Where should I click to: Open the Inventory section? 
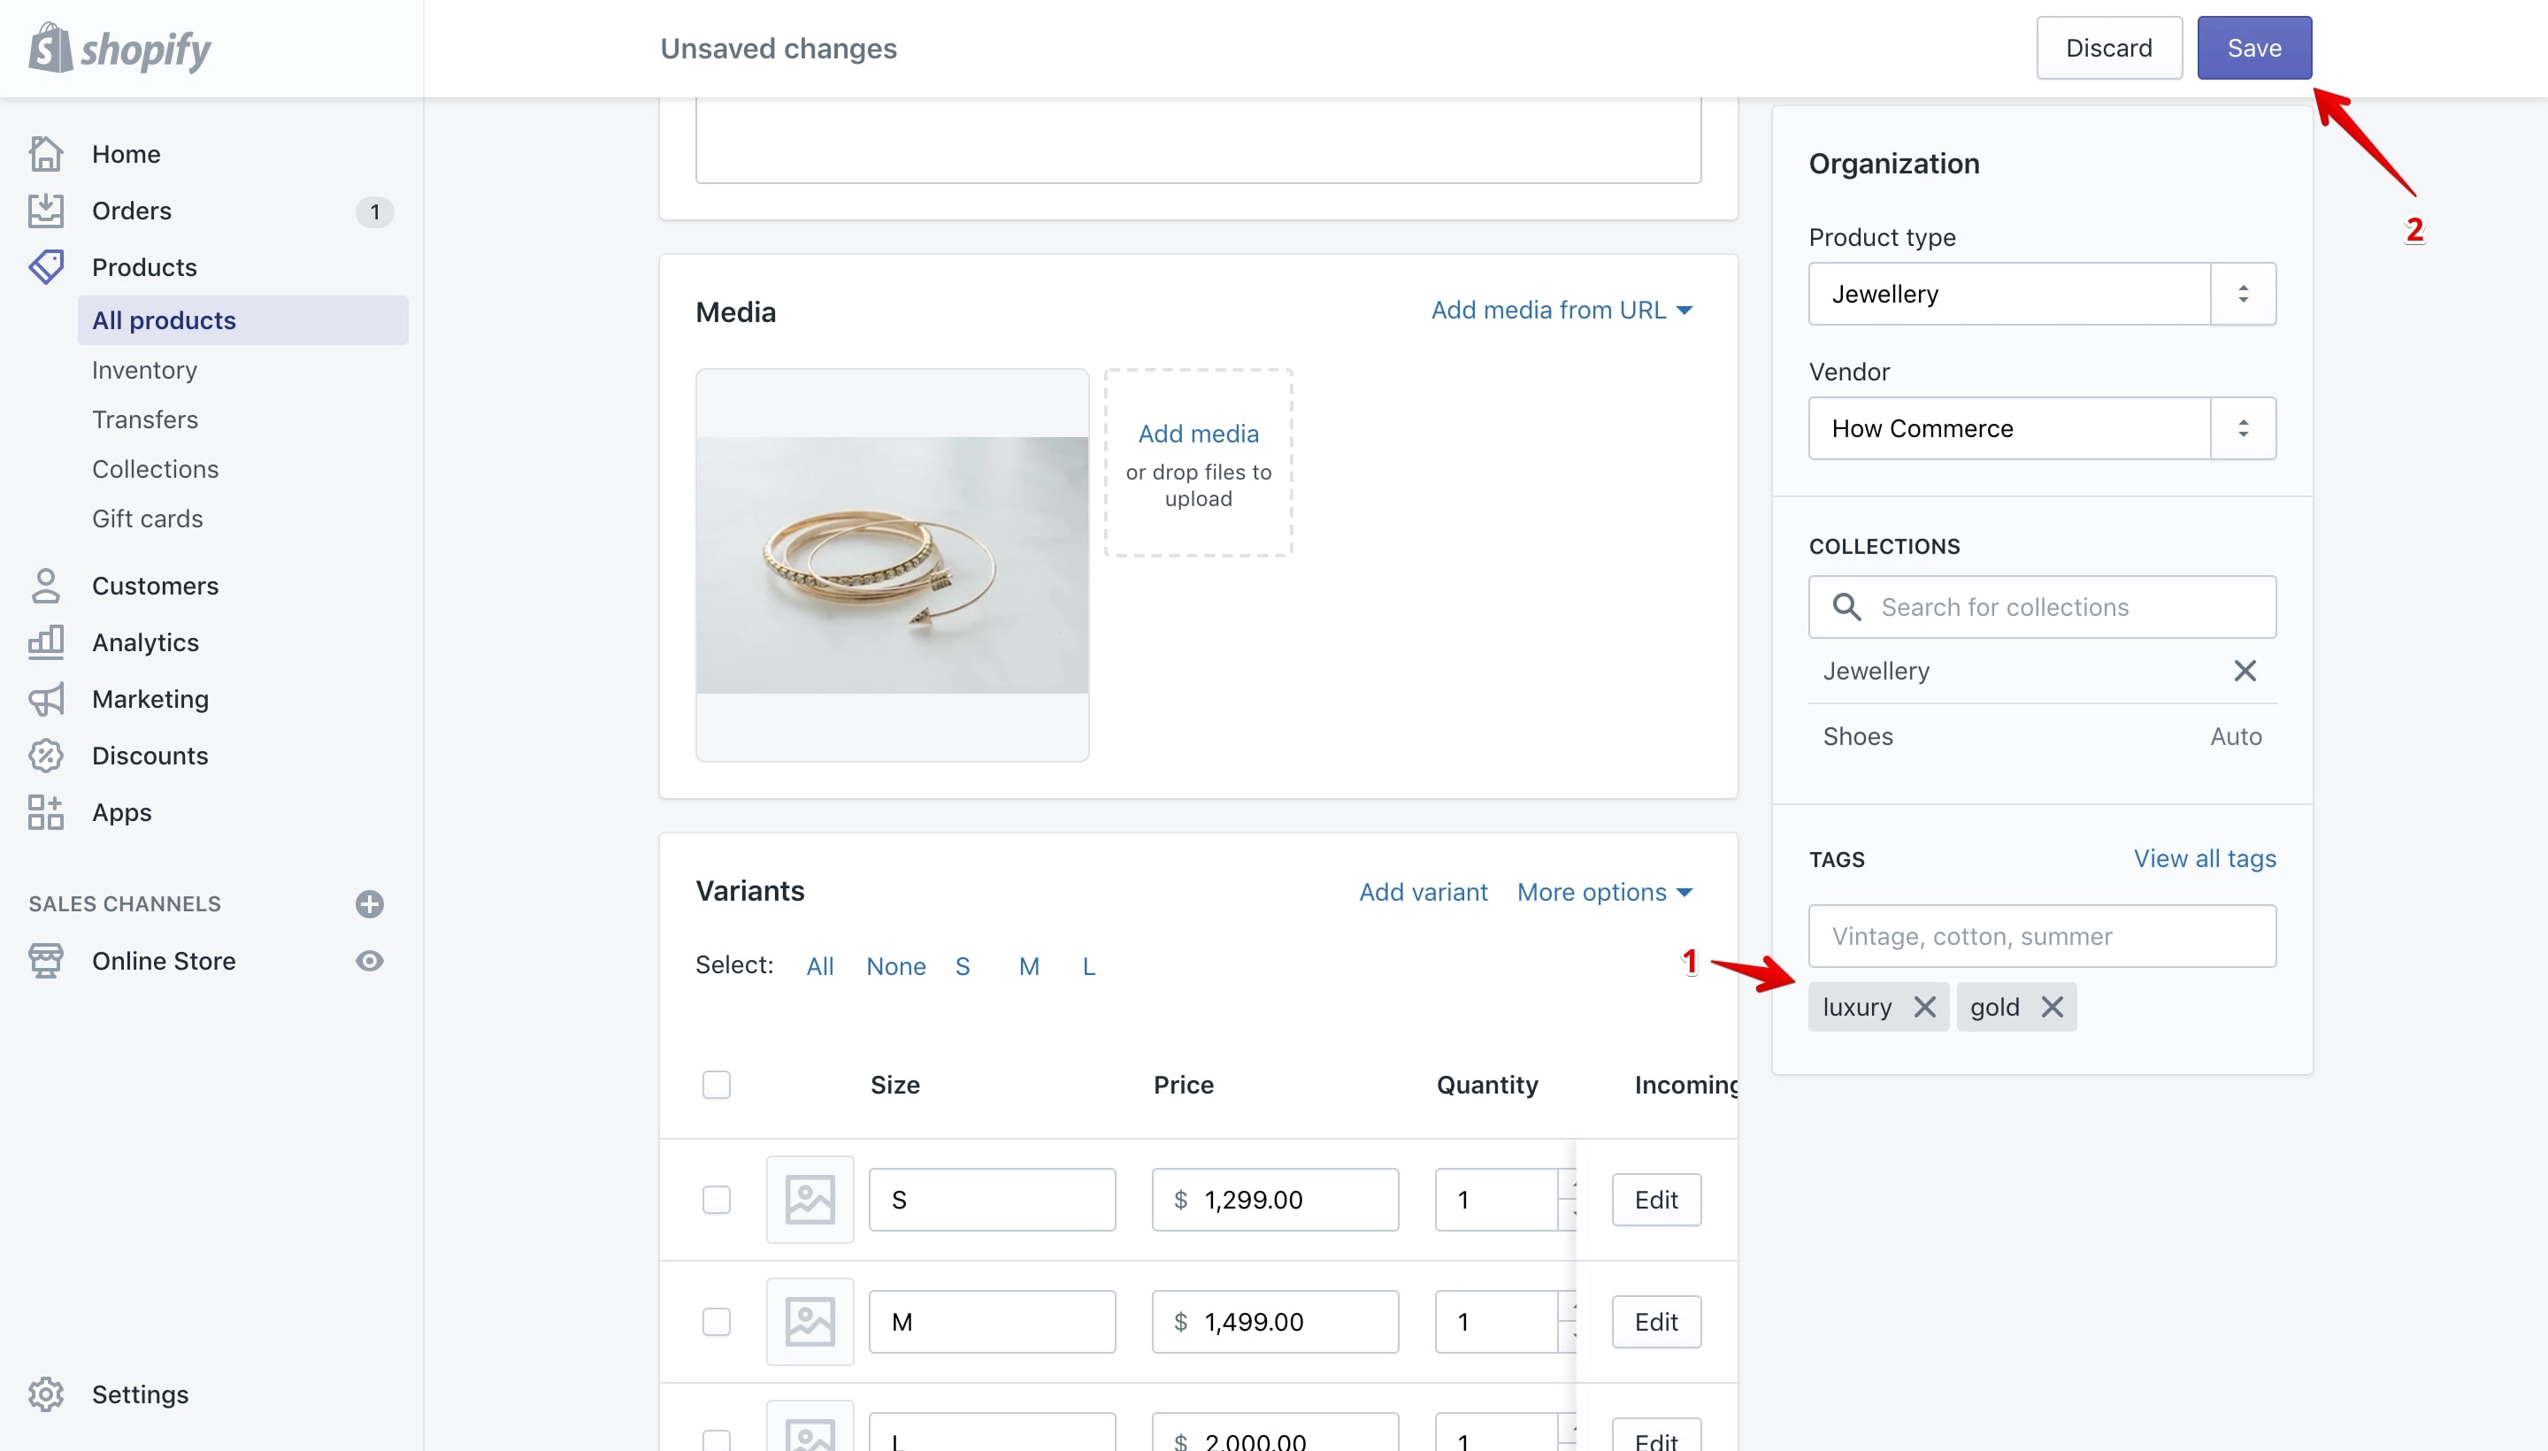click(x=144, y=370)
